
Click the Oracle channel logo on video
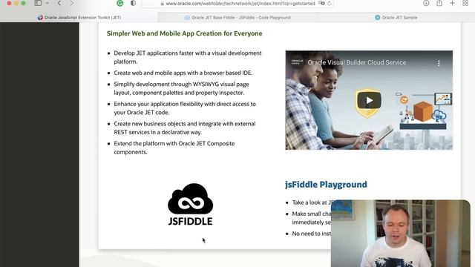pos(297,62)
